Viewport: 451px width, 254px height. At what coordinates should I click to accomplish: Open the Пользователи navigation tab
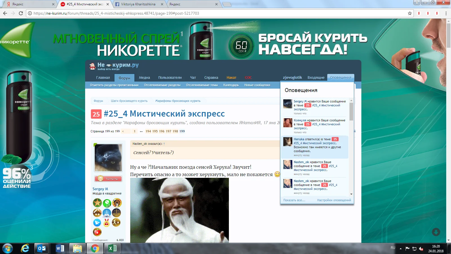tap(170, 78)
